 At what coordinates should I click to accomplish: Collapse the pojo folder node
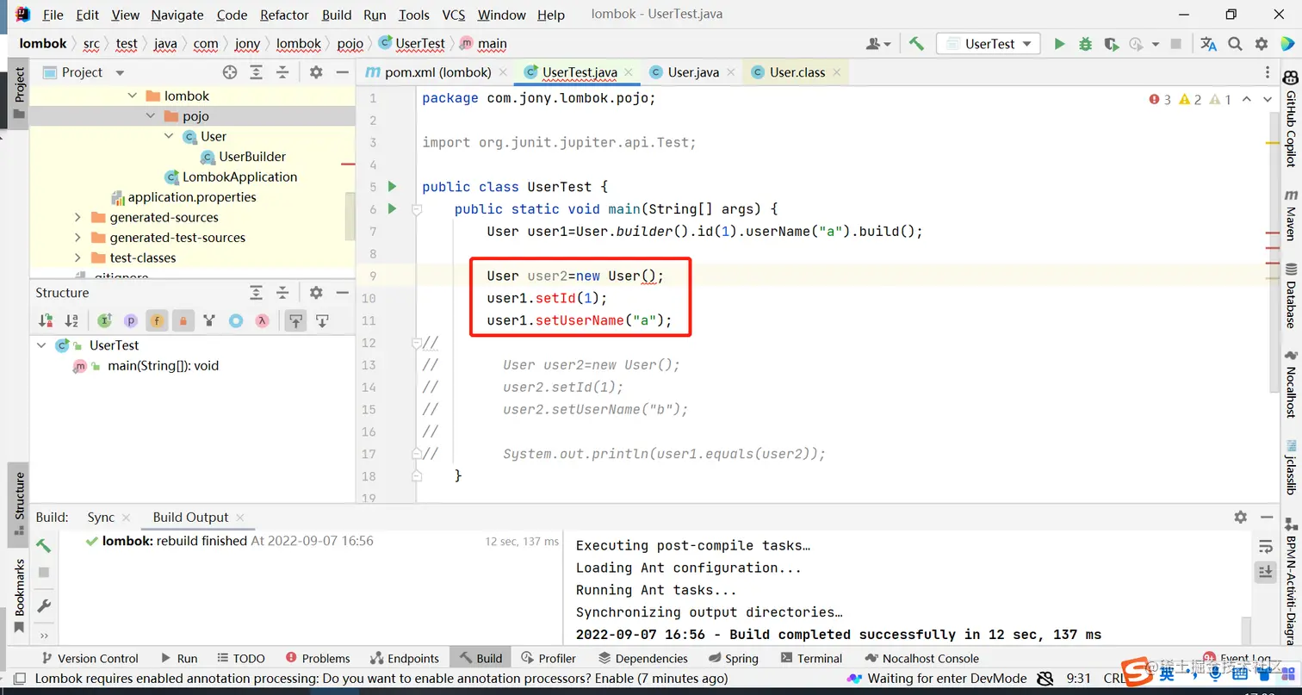point(151,116)
